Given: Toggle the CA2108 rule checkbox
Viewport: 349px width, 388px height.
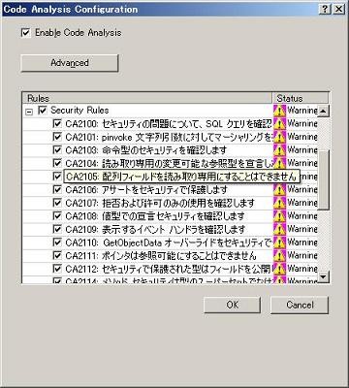Looking at the screenshot, I should click(57, 216).
